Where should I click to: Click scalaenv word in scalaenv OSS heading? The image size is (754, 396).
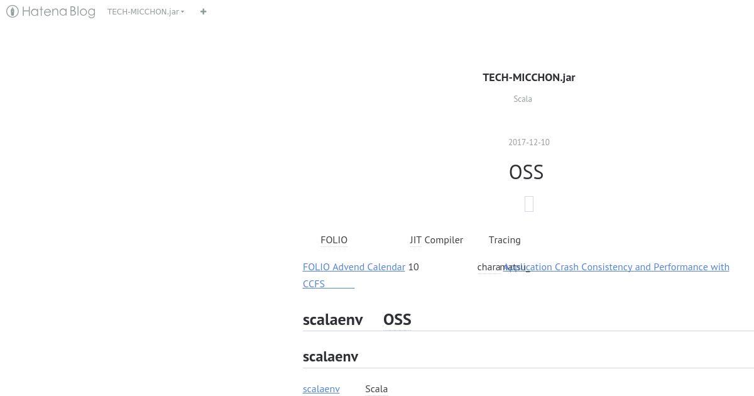[333, 319]
